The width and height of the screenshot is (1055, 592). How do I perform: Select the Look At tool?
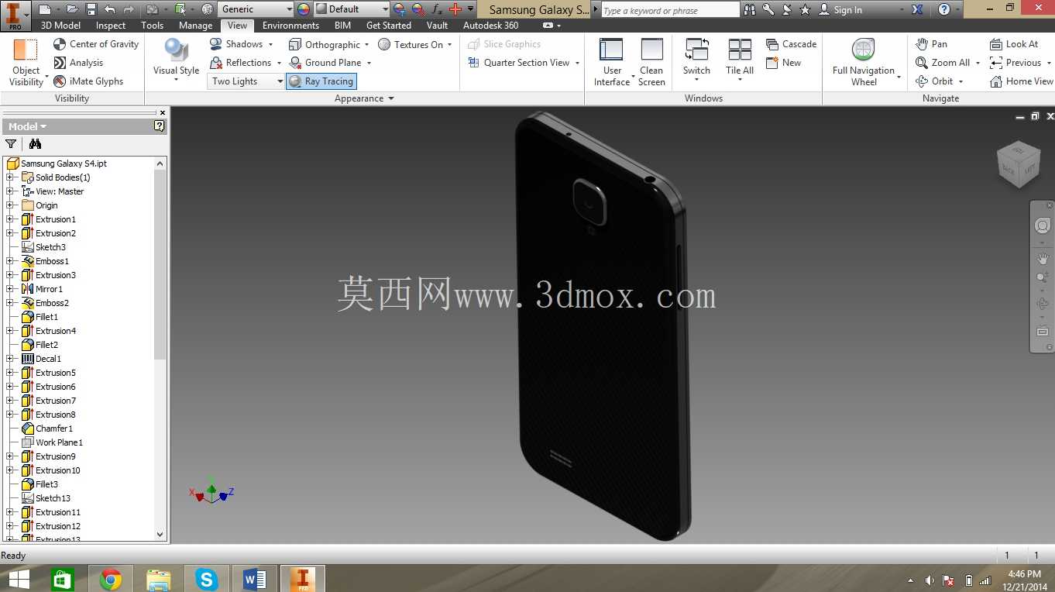click(1014, 44)
